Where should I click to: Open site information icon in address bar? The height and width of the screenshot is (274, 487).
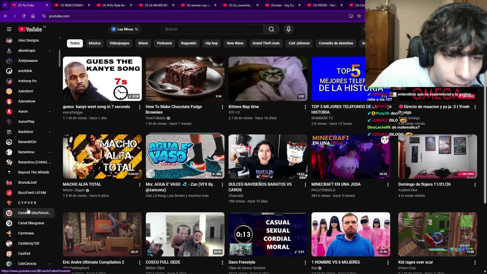(44, 16)
